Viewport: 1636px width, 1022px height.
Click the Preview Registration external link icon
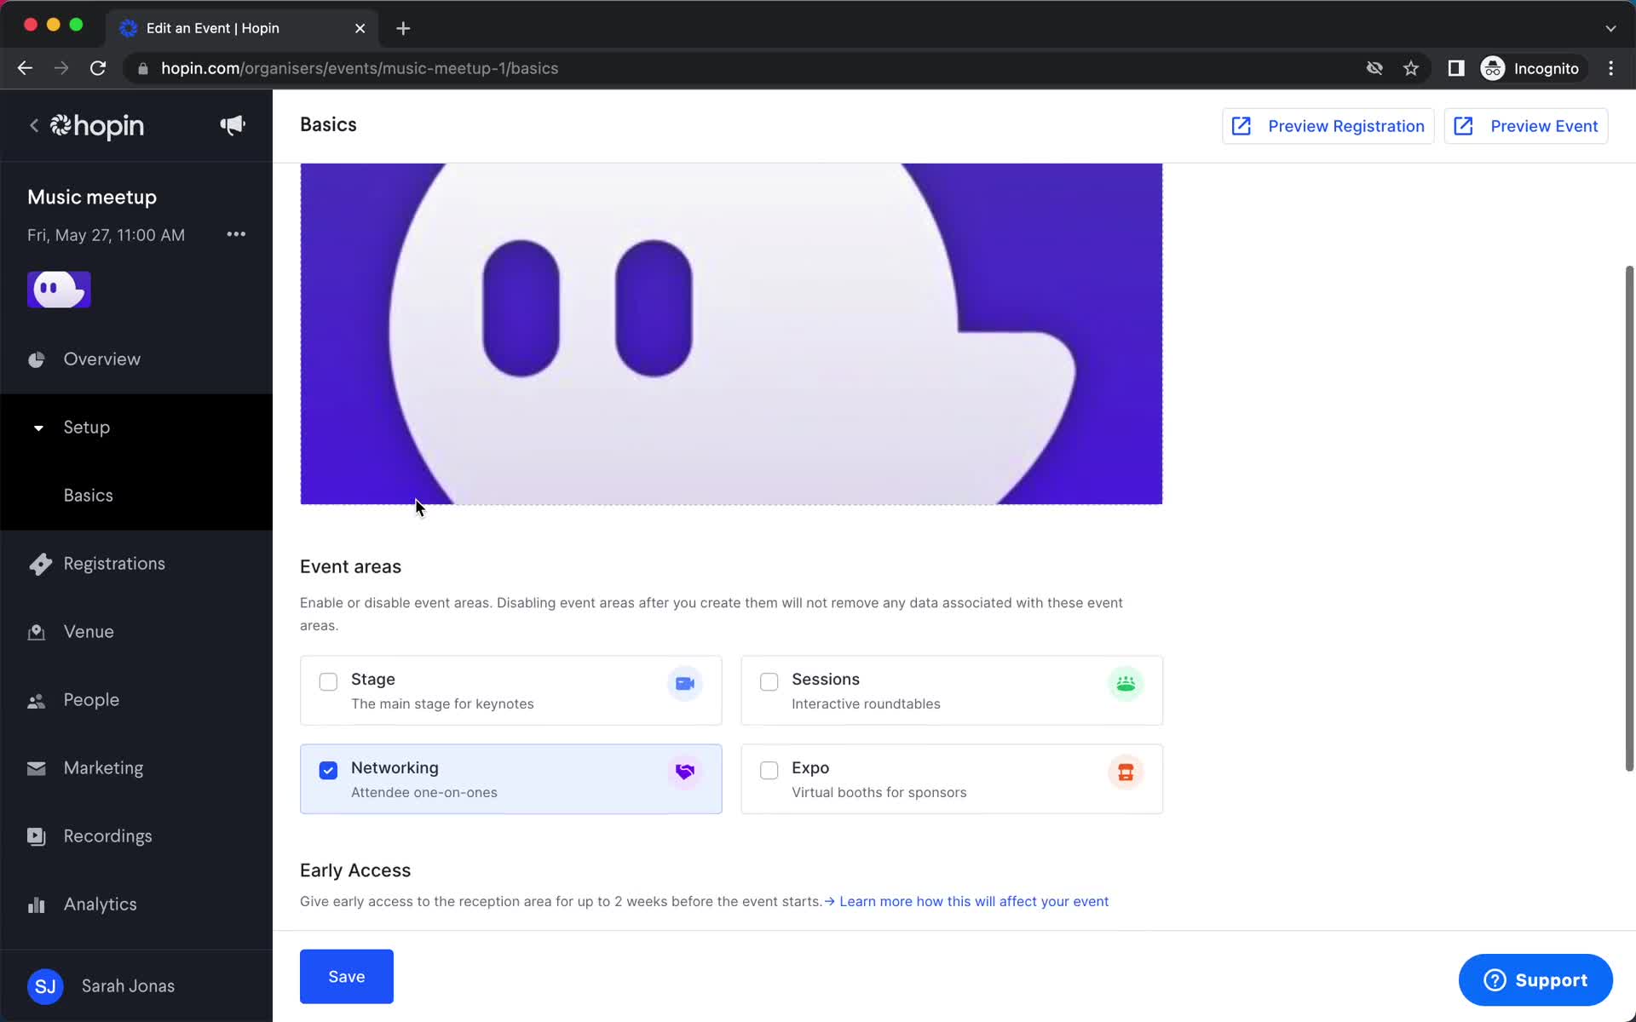tap(1241, 126)
